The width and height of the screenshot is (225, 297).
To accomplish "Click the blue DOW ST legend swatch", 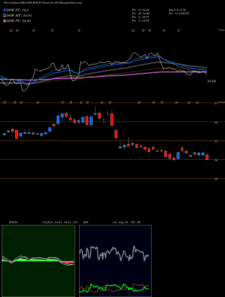I will 4,10.
